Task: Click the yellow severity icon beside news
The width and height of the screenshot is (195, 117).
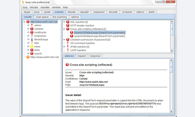Action: 32,46
